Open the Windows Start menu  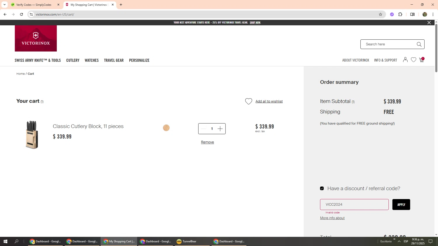(5, 241)
